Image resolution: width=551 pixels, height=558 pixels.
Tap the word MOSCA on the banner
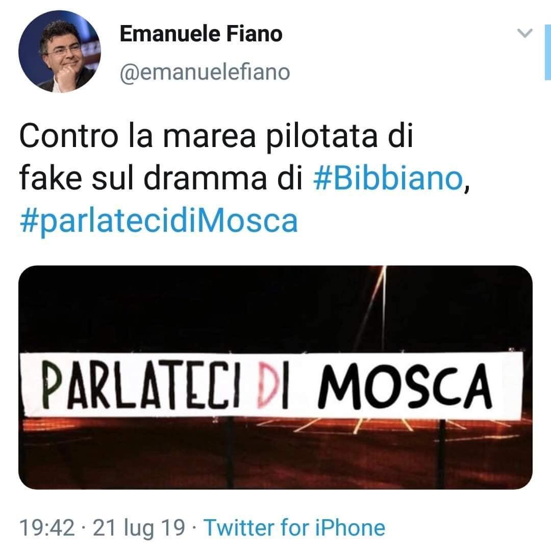point(405,386)
